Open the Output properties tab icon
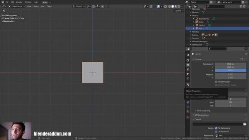 click(188, 65)
